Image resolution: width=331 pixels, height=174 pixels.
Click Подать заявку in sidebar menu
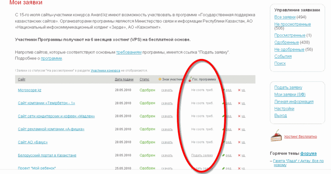288,87
